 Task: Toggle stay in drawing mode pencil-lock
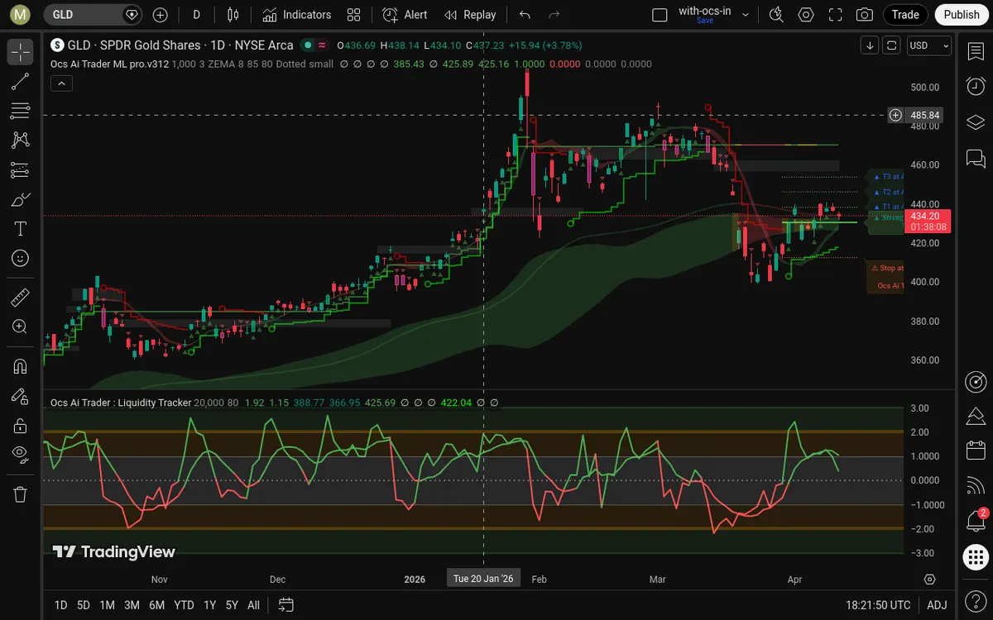21,396
